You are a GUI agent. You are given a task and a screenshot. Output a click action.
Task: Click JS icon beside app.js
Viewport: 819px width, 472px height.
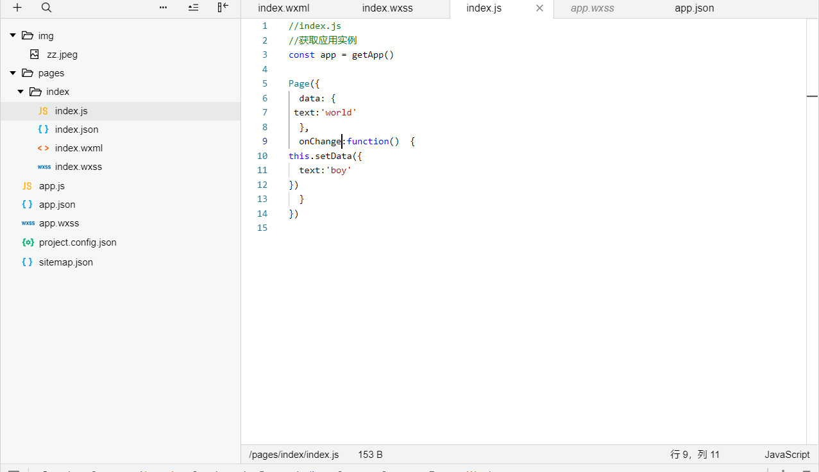tap(27, 186)
